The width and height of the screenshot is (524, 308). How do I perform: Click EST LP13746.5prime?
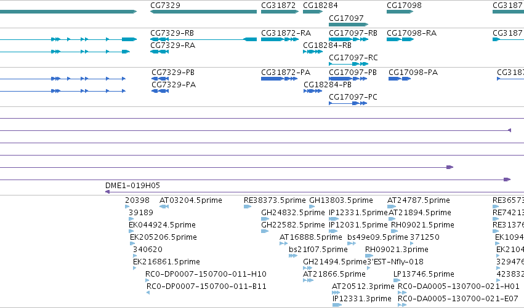(x=424, y=274)
